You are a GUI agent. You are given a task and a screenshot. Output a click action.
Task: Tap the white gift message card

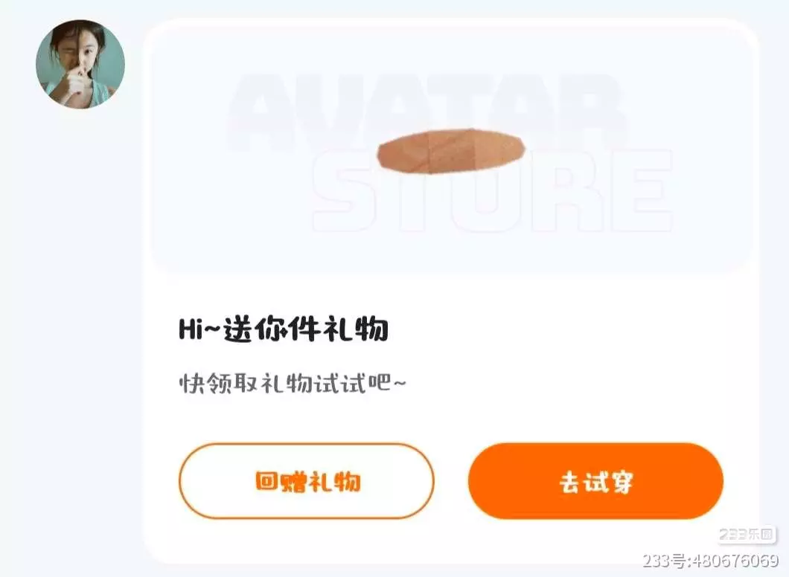(451, 291)
